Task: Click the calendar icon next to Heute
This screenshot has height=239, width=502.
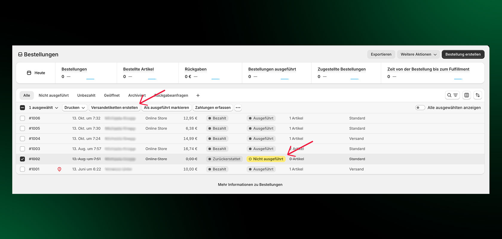Action: [x=29, y=73]
